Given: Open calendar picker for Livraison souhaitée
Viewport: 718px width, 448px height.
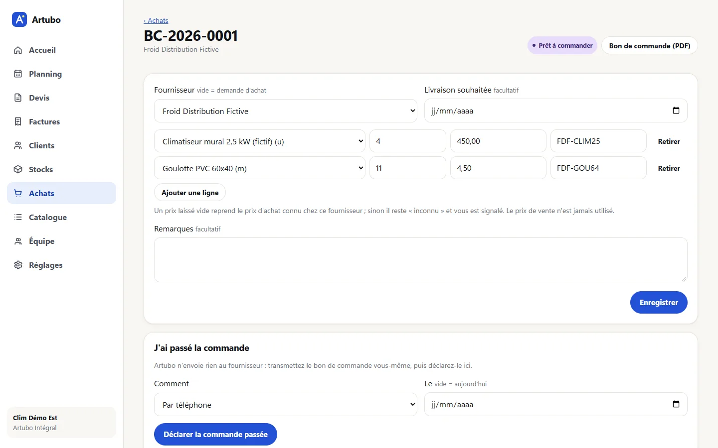Looking at the screenshot, I should (x=676, y=111).
